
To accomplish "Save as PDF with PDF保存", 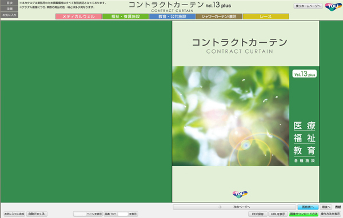I will pyautogui.click(x=258, y=214).
